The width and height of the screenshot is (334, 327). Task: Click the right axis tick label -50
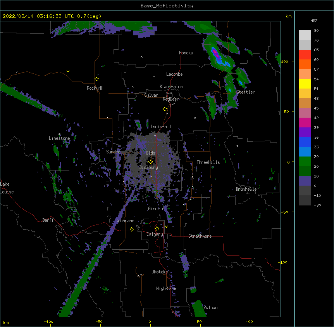[284, 212]
